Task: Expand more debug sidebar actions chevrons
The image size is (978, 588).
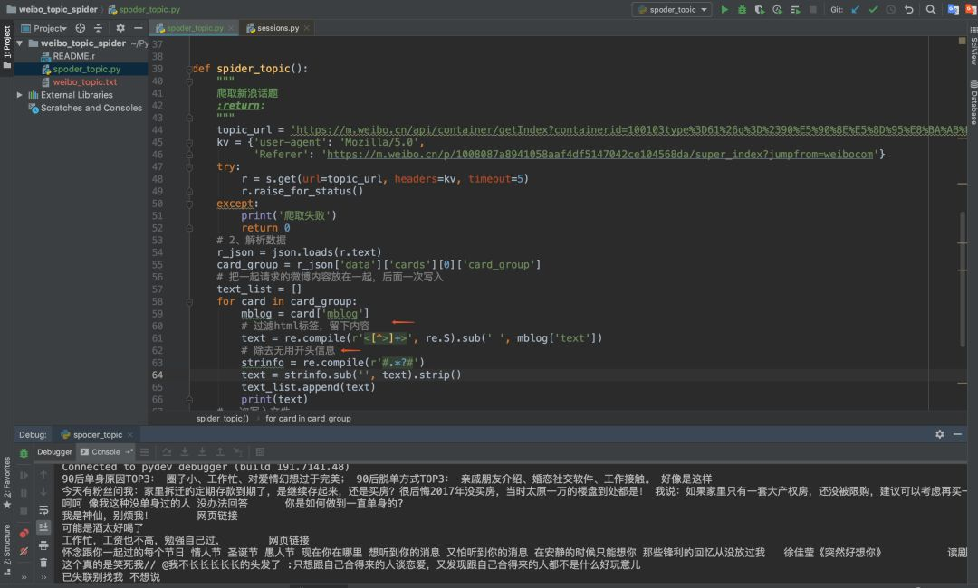Action: [x=24, y=577]
